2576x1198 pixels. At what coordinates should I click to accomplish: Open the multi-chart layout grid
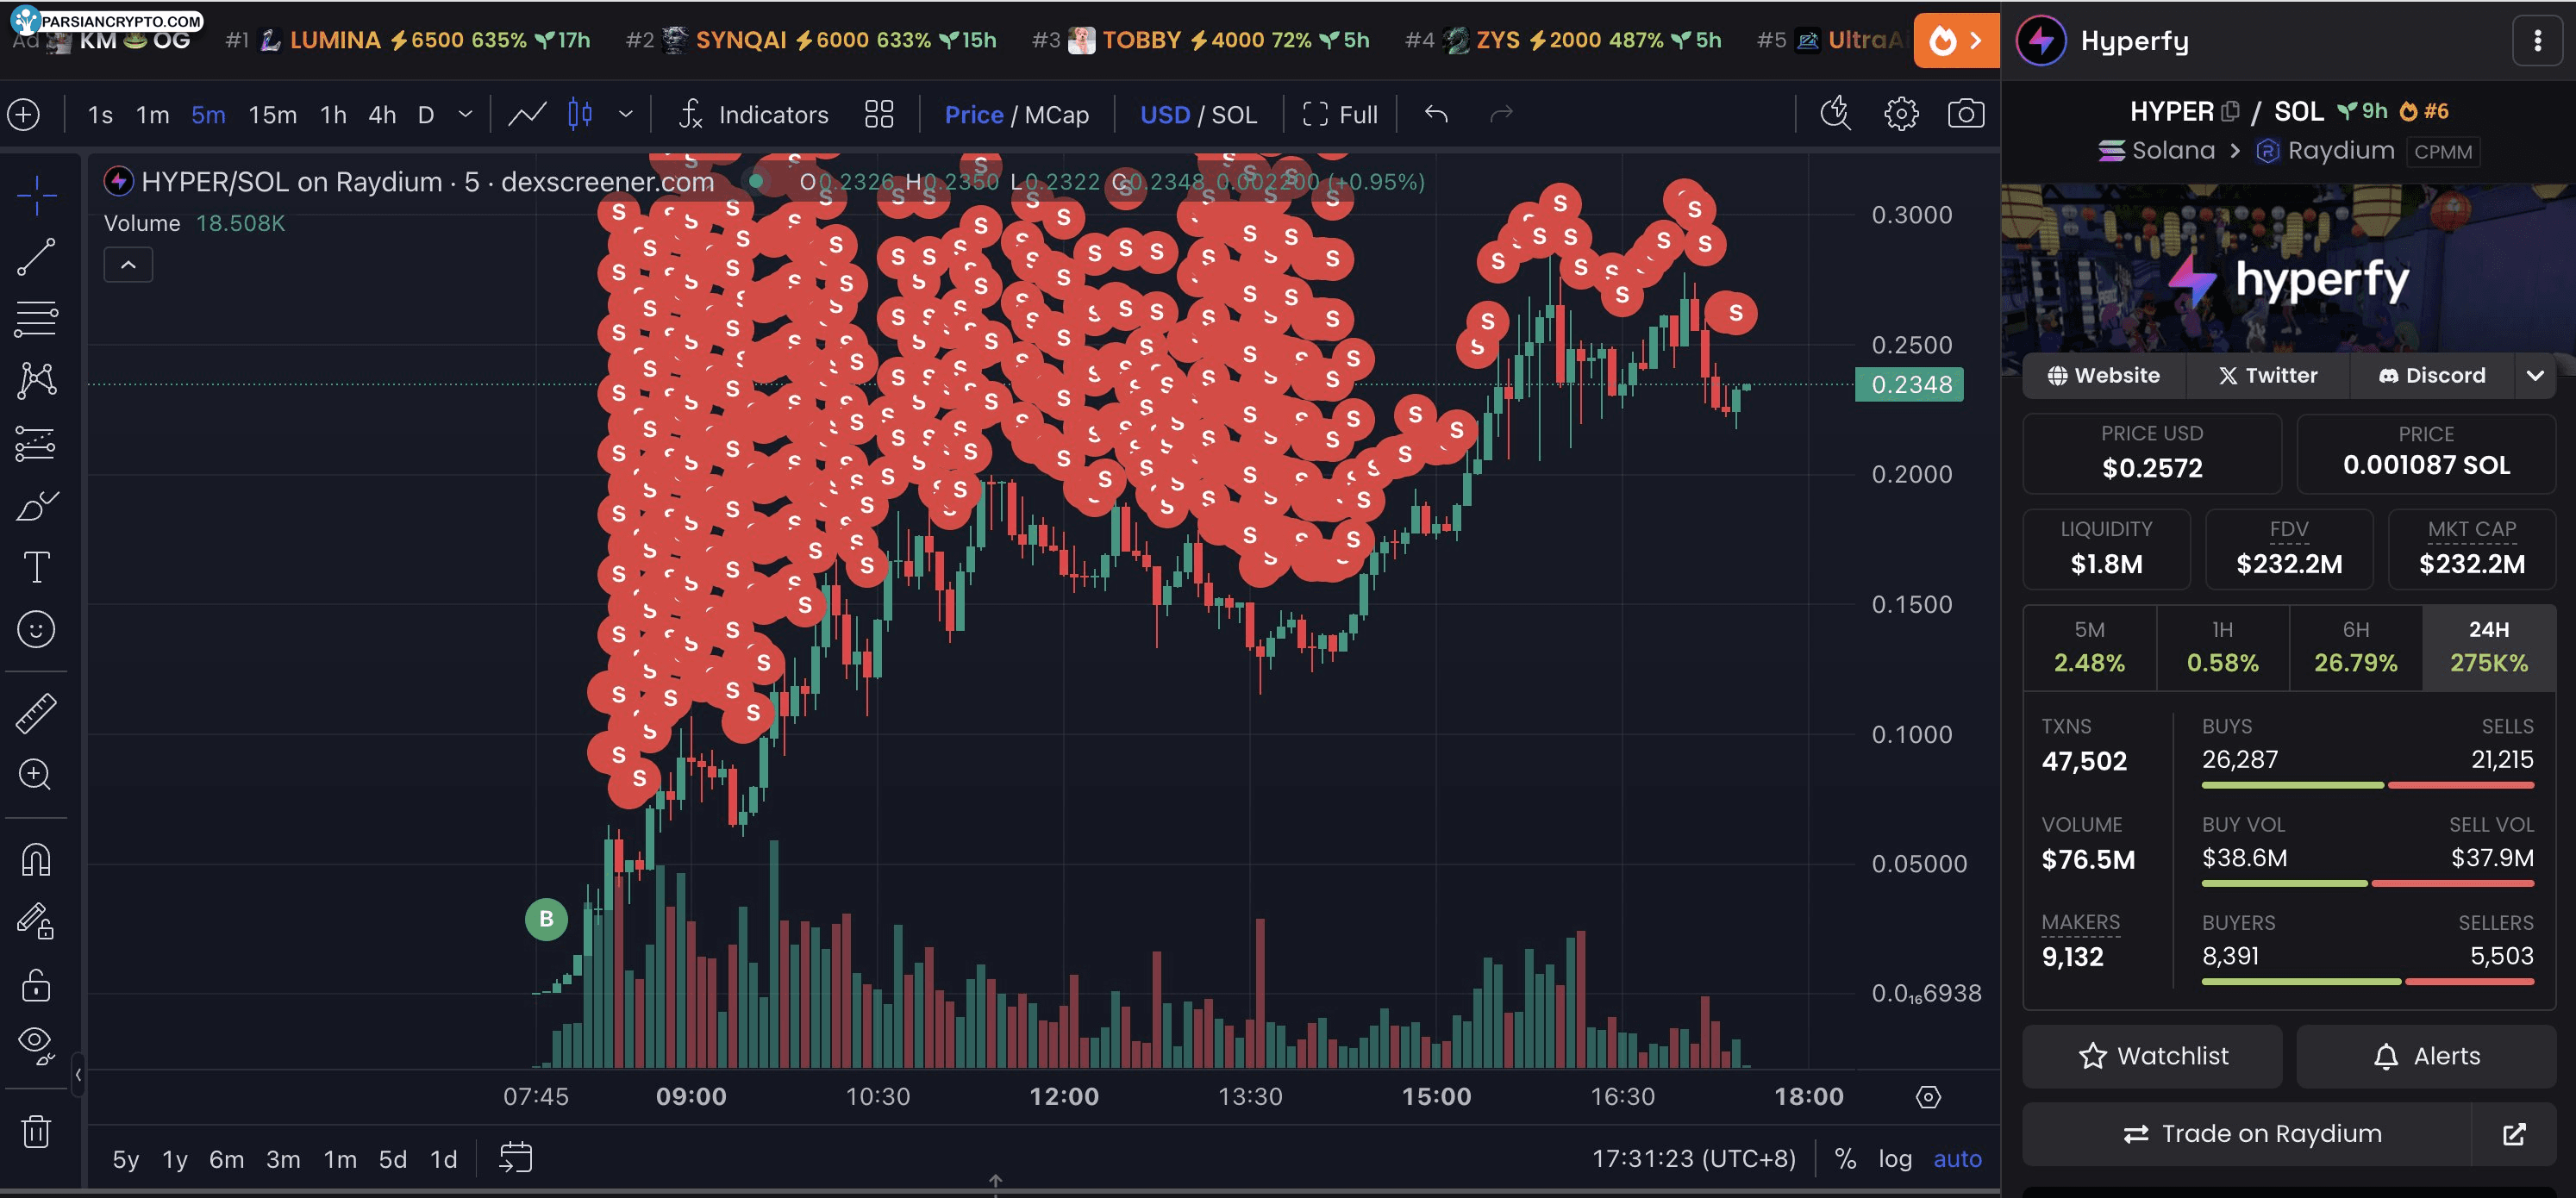879,115
